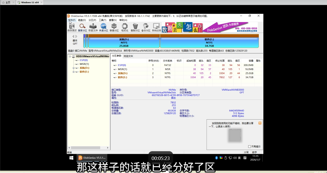
Task: Click the 文件系统 column header
Action: (x=167, y=61)
